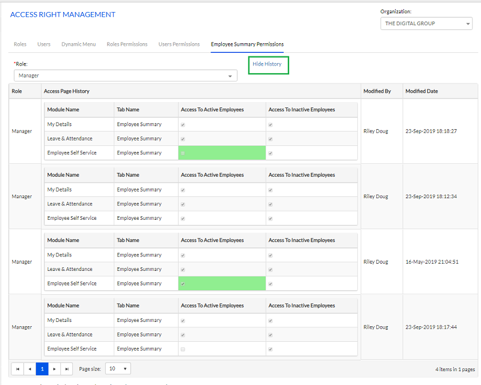
Task: Switch to the Users tab
Action: coord(44,44)
